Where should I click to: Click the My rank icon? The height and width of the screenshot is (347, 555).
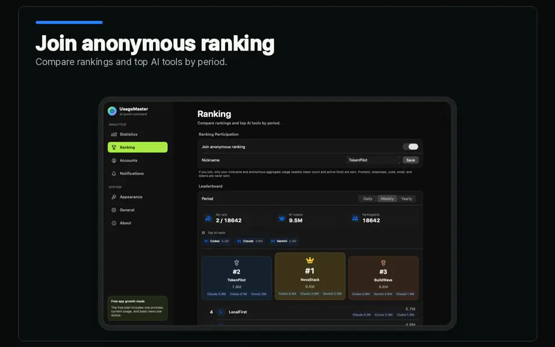[208, 218]
